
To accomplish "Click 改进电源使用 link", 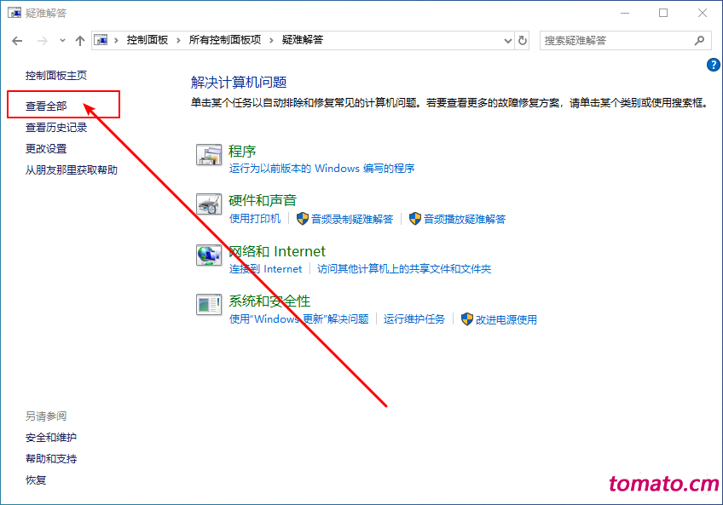I will (x=506, y=319).
